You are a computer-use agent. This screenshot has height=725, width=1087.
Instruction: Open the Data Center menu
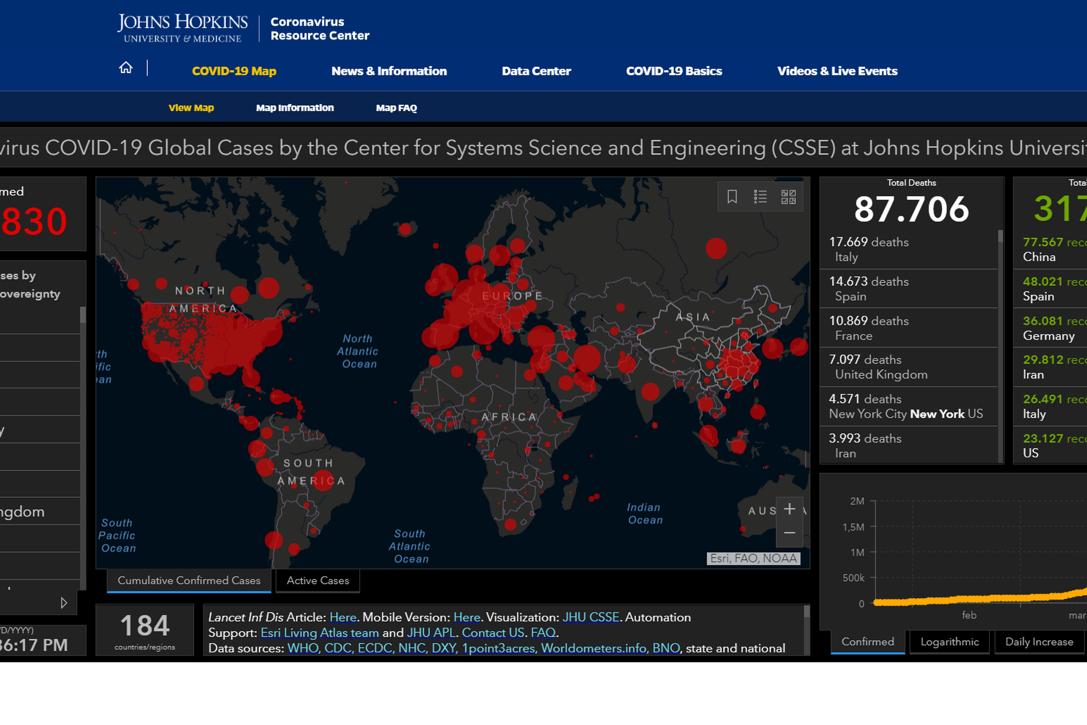pos(536,71)
